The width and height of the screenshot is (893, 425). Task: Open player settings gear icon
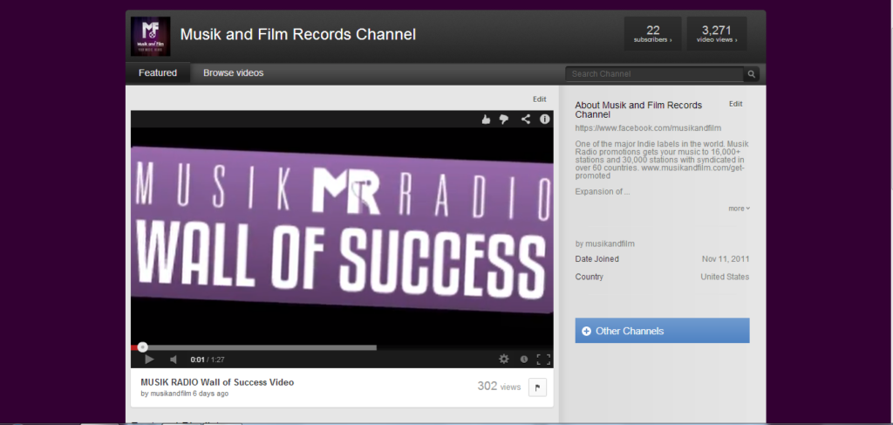point(504,359)
